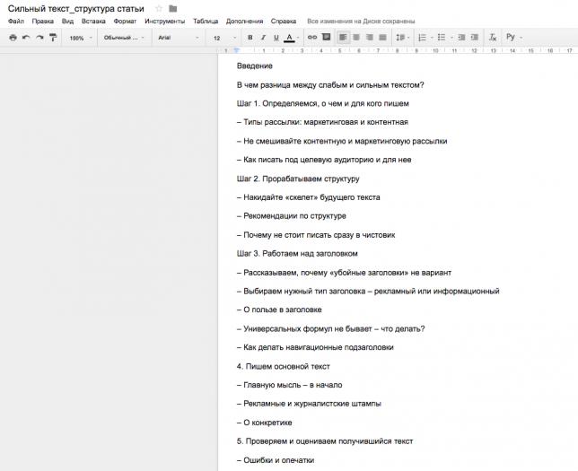
Task: Open the Справка menu
Action: click(284, 22)
